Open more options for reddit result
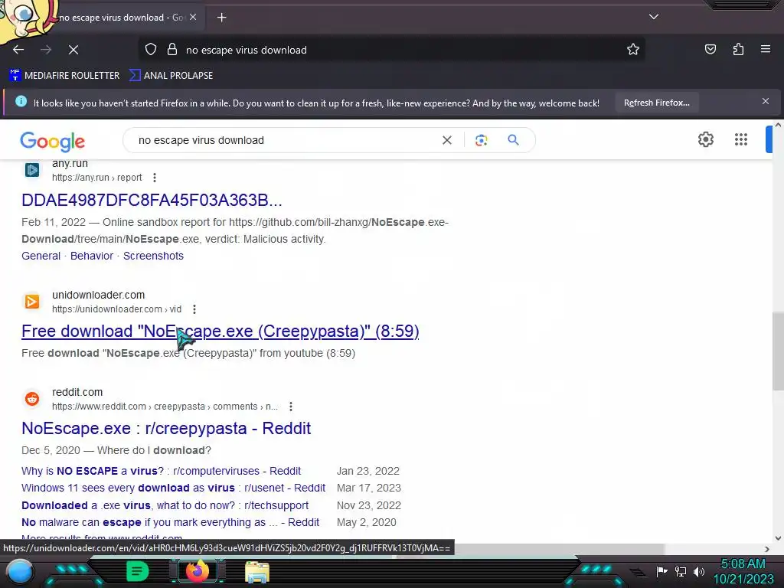 click(x=291, y=407)
